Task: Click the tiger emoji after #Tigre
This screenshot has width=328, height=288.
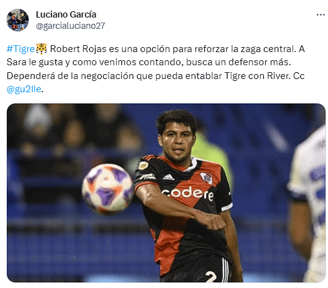Action: [x=41, y=49]
